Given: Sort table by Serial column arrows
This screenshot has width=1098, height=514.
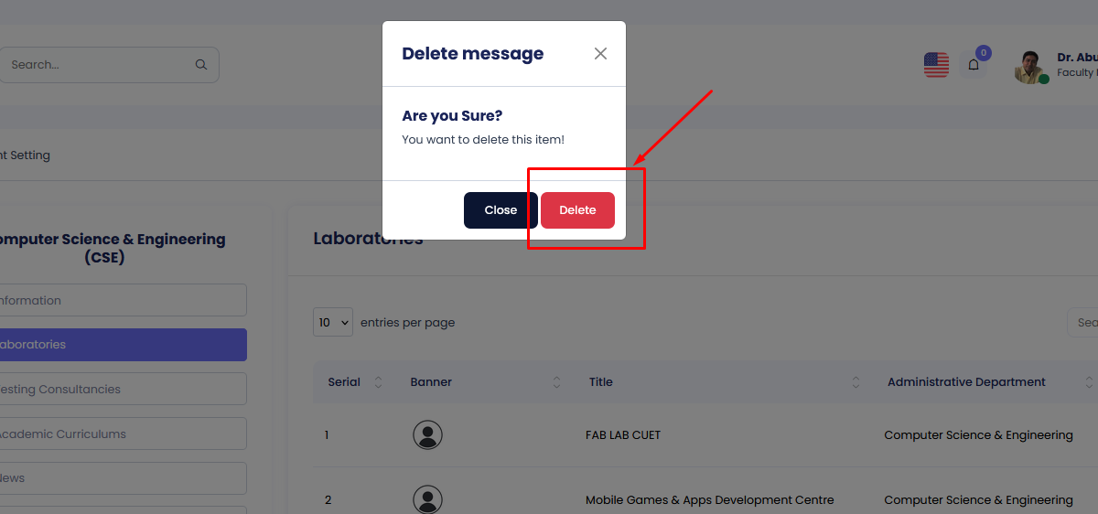Looking at the screenshot, I should 379,382.
